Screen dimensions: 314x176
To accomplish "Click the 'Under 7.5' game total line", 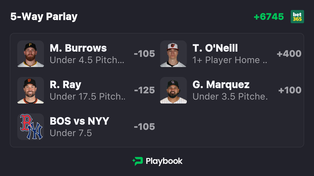I will (71, 133).
